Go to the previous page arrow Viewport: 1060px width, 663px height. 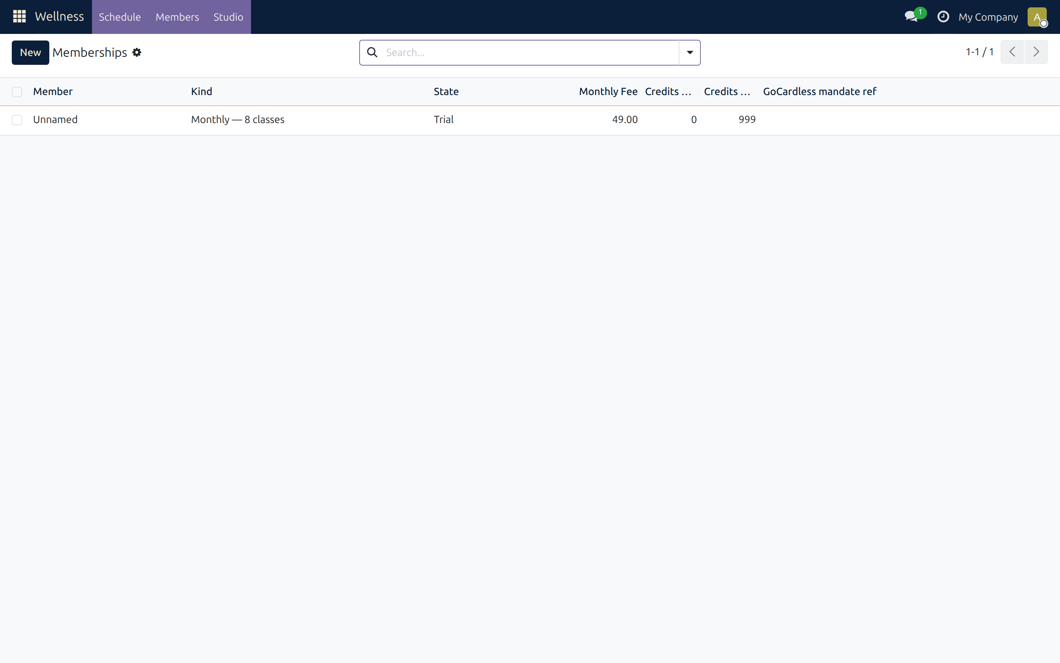pos(1012,52)
